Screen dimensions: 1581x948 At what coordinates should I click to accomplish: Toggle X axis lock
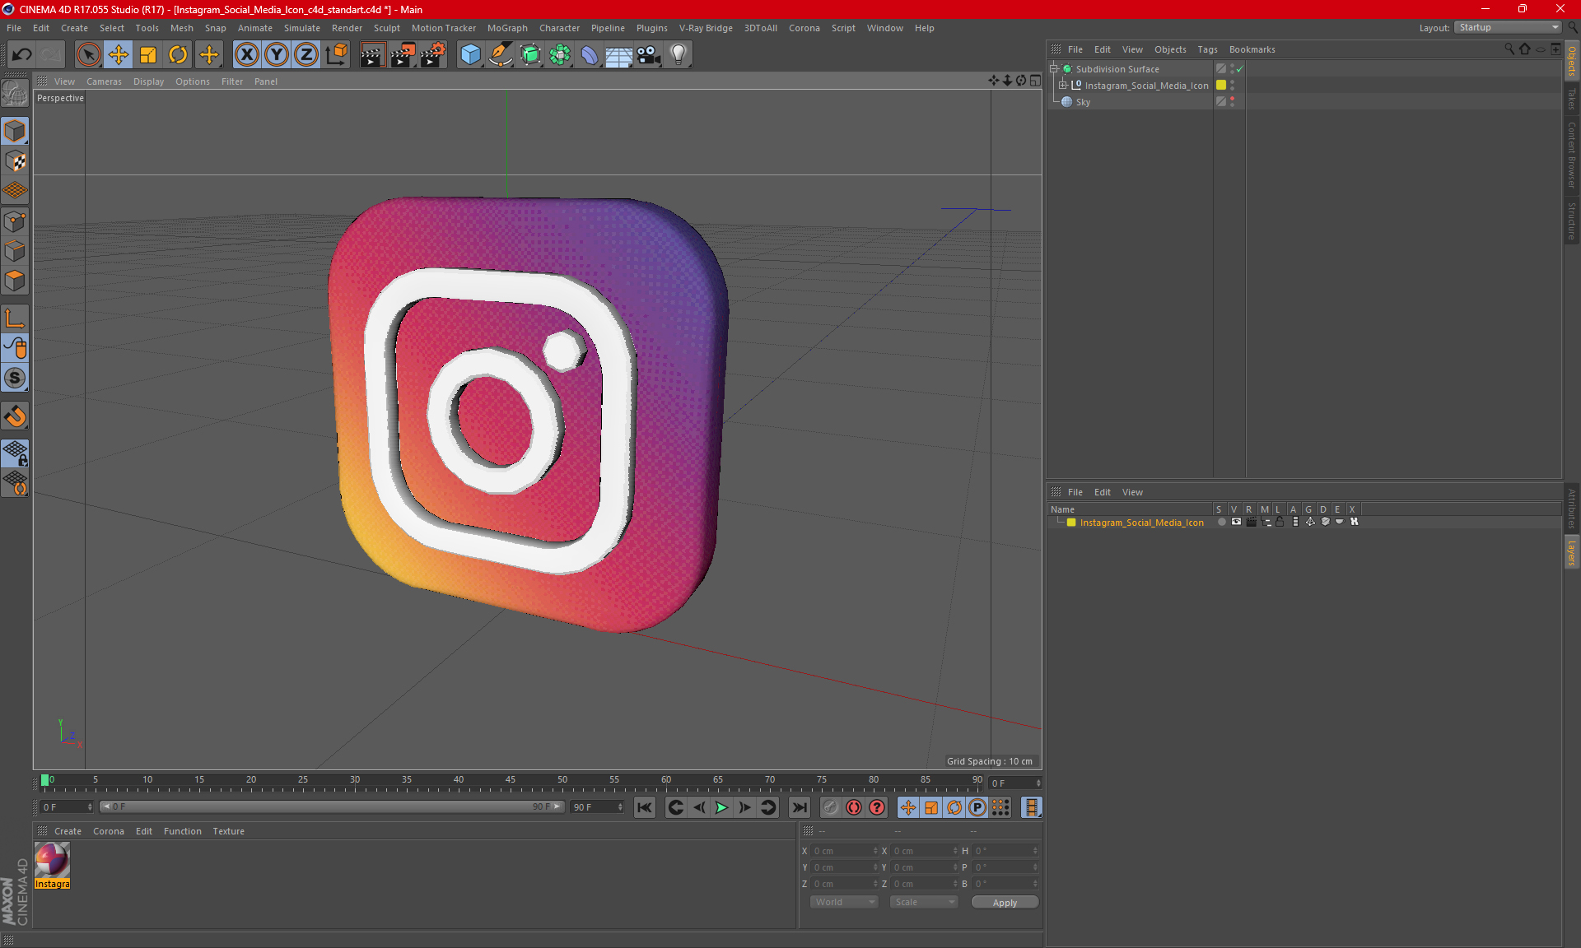(246, 54)
